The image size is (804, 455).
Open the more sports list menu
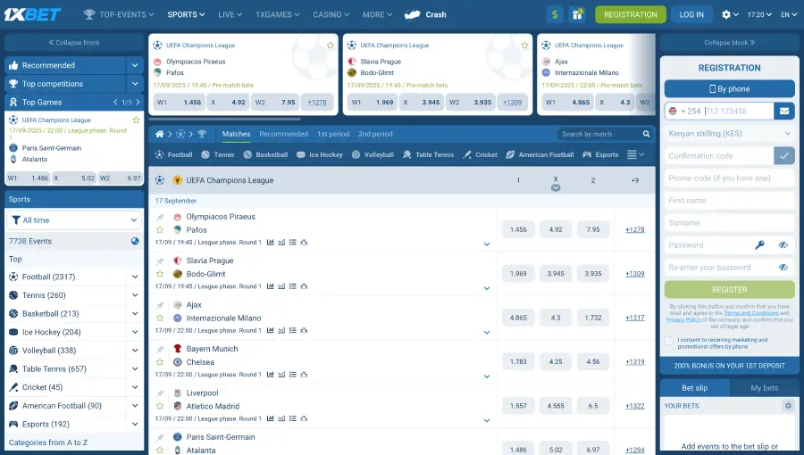coord(635,154)
